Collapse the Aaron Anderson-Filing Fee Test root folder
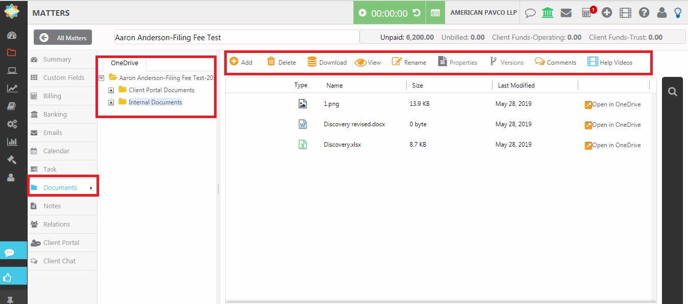The width and height of the screenshot is (688, 304). [101, 78]
